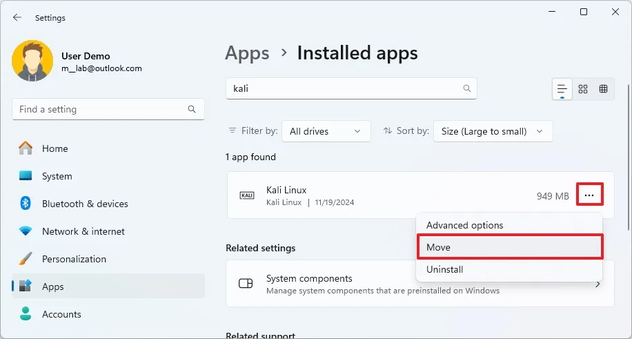Click the back arrow in Settings
Image resolution: width=632 pixels, height=339 pixels.
click(17, 17)
